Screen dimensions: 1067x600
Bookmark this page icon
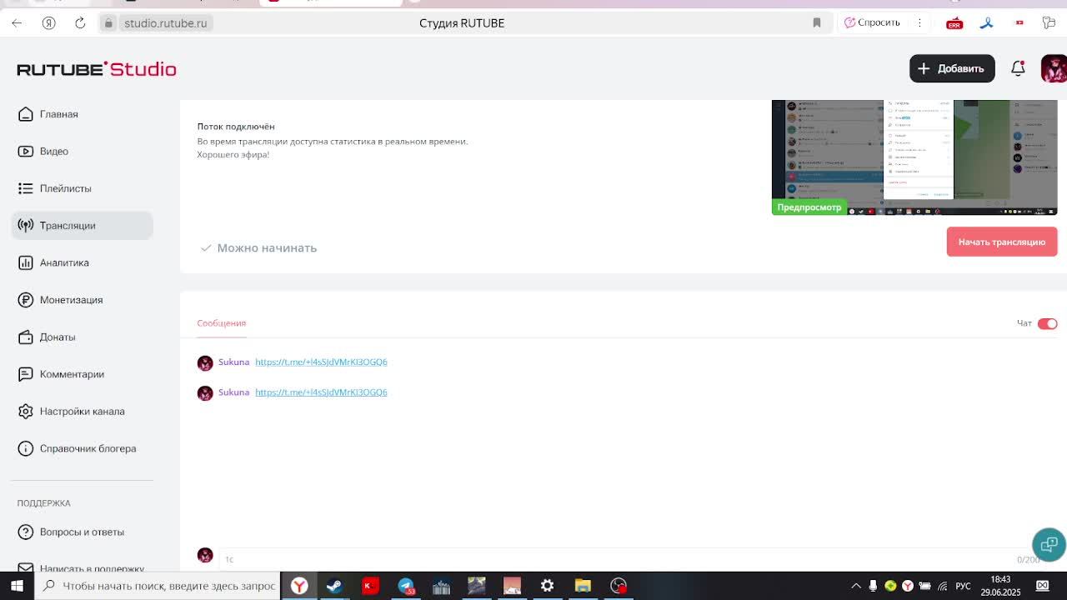[817, 22]
